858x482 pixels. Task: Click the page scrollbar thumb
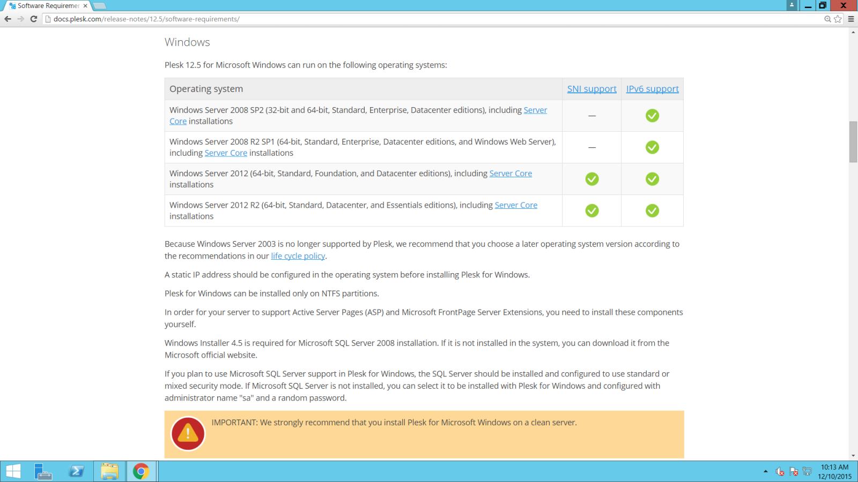pyautogui.click(x=853, y=142)
